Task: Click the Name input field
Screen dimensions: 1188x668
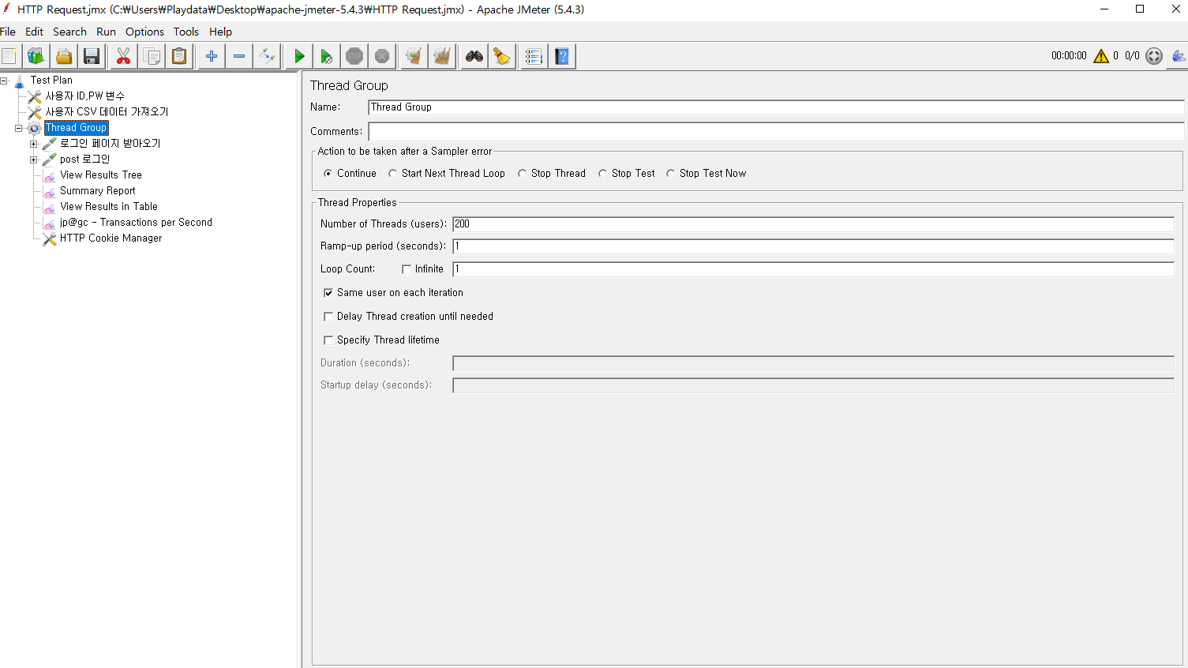Action: pos(776,107)
